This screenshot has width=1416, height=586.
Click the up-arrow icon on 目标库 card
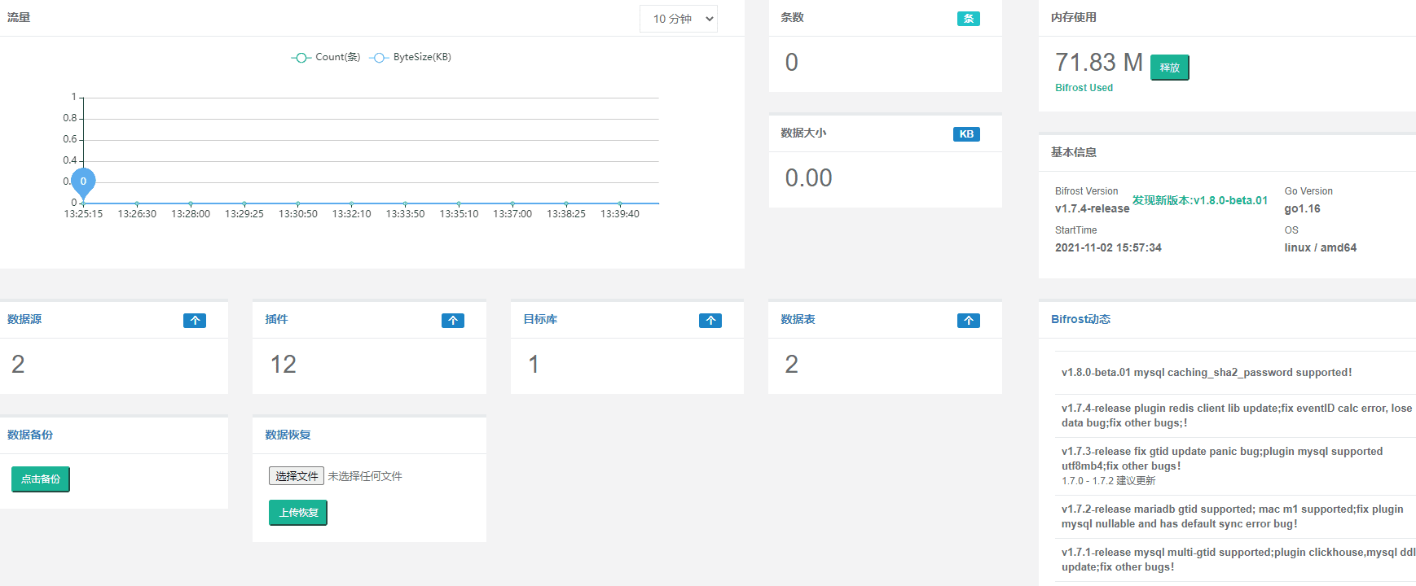coord(710,321)
